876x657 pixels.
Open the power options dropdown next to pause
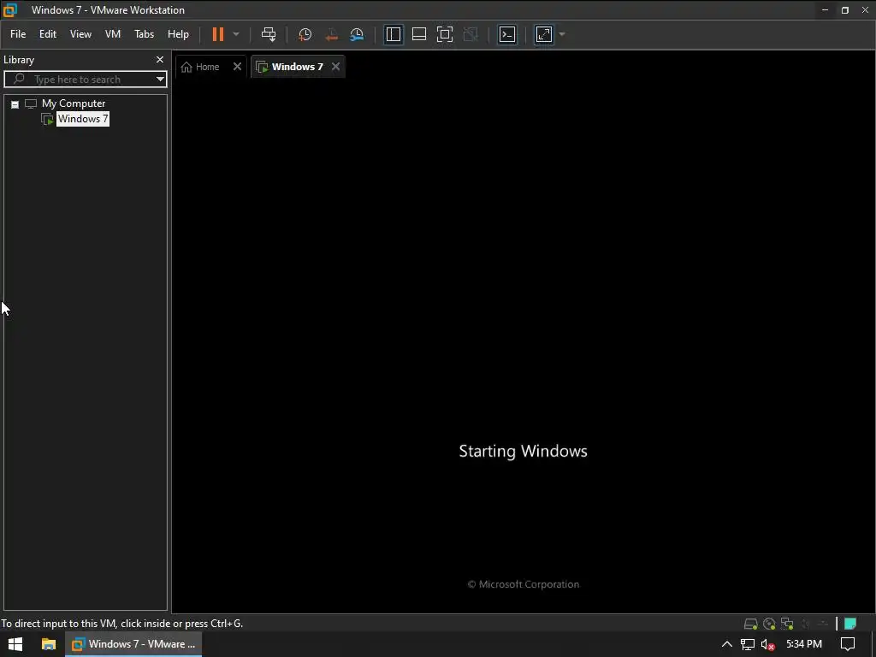coord(236,34)
